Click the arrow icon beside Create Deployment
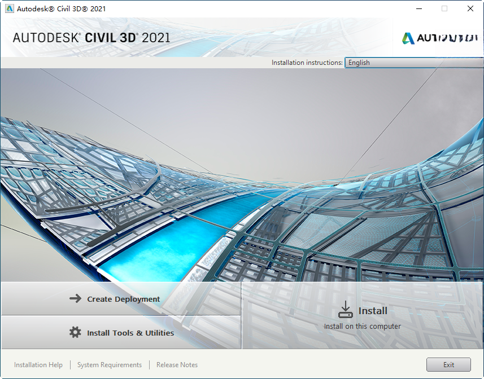The height and width of the screenshot is (379, 484). point(75,298)
